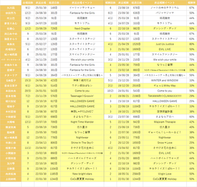Click the 19/12/20 date cell
The image size is (197, 187).
[x=124, y=86]
